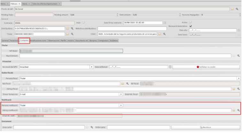Screen dimensions: 242x133
Task: Toggle the Activa checkbox
Action: point(191,22)
